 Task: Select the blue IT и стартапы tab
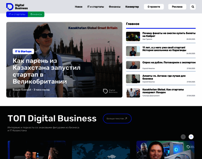click(x=17, y=14)
